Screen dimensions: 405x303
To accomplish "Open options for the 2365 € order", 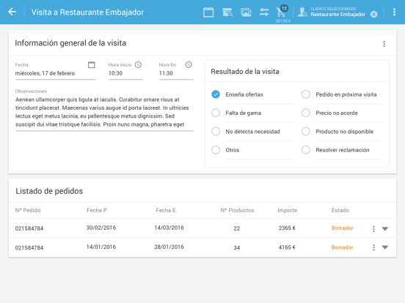I will (373, 228).
